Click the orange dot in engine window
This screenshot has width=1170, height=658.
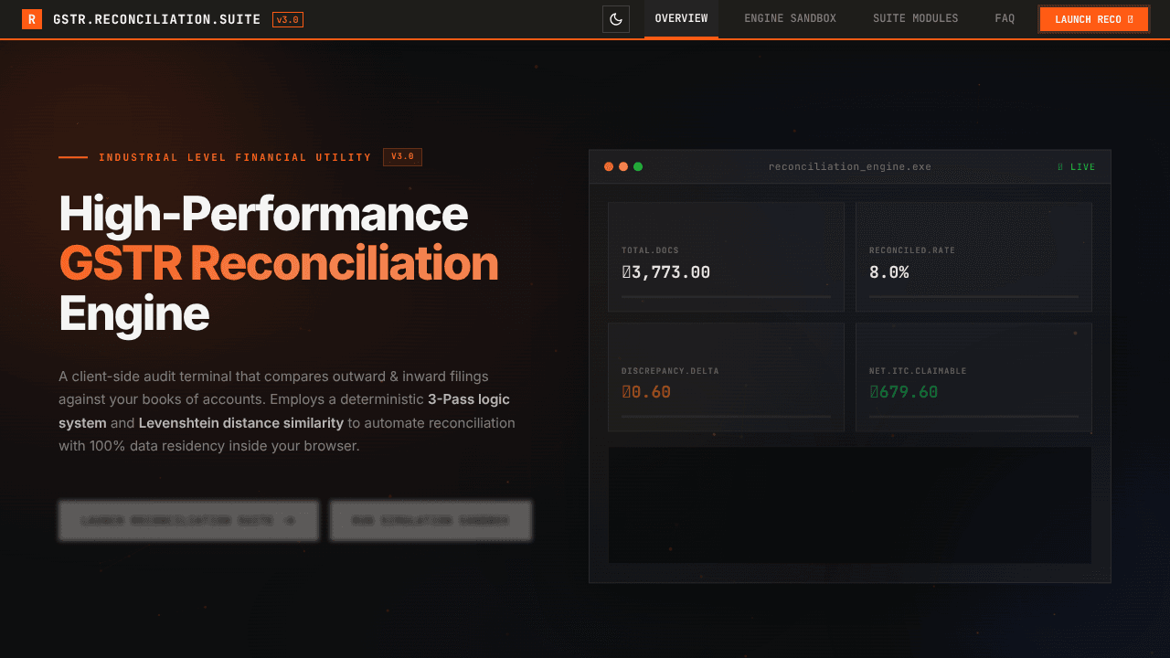(623, 166)
